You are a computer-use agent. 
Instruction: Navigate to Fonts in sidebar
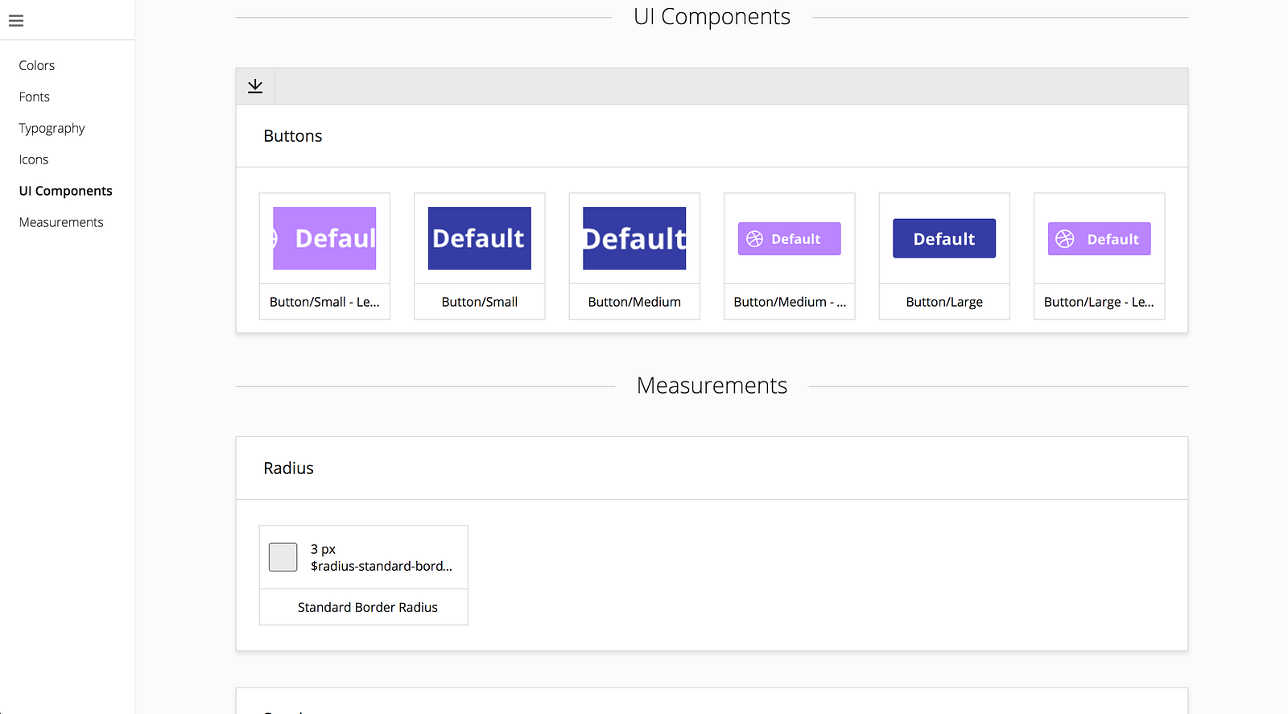pyautogui.click(x=35, y=97)
